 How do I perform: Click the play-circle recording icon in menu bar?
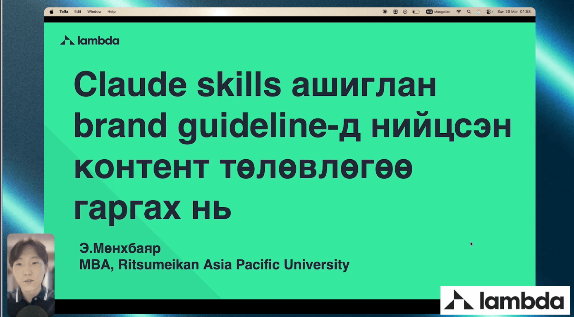(405, 12)
